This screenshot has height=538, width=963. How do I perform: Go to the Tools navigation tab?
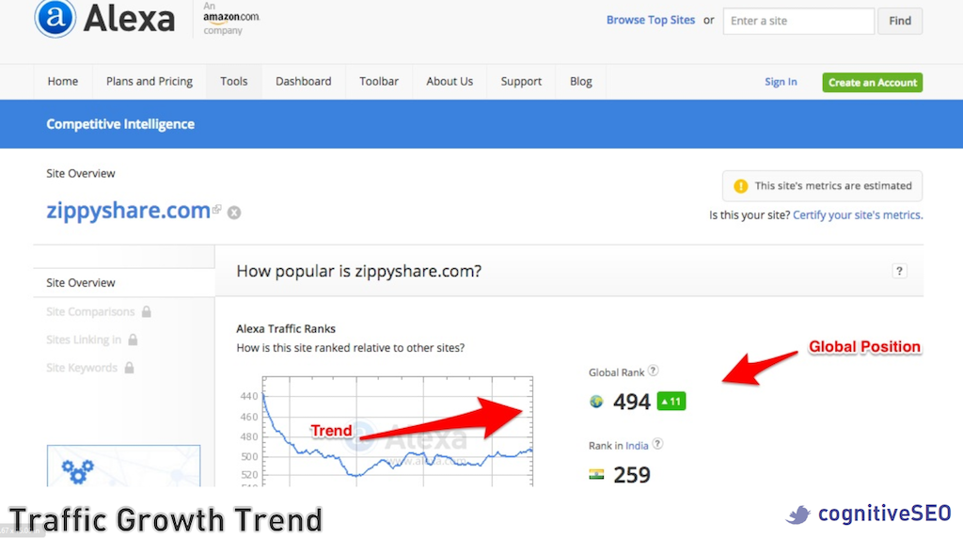coord(234,82)
